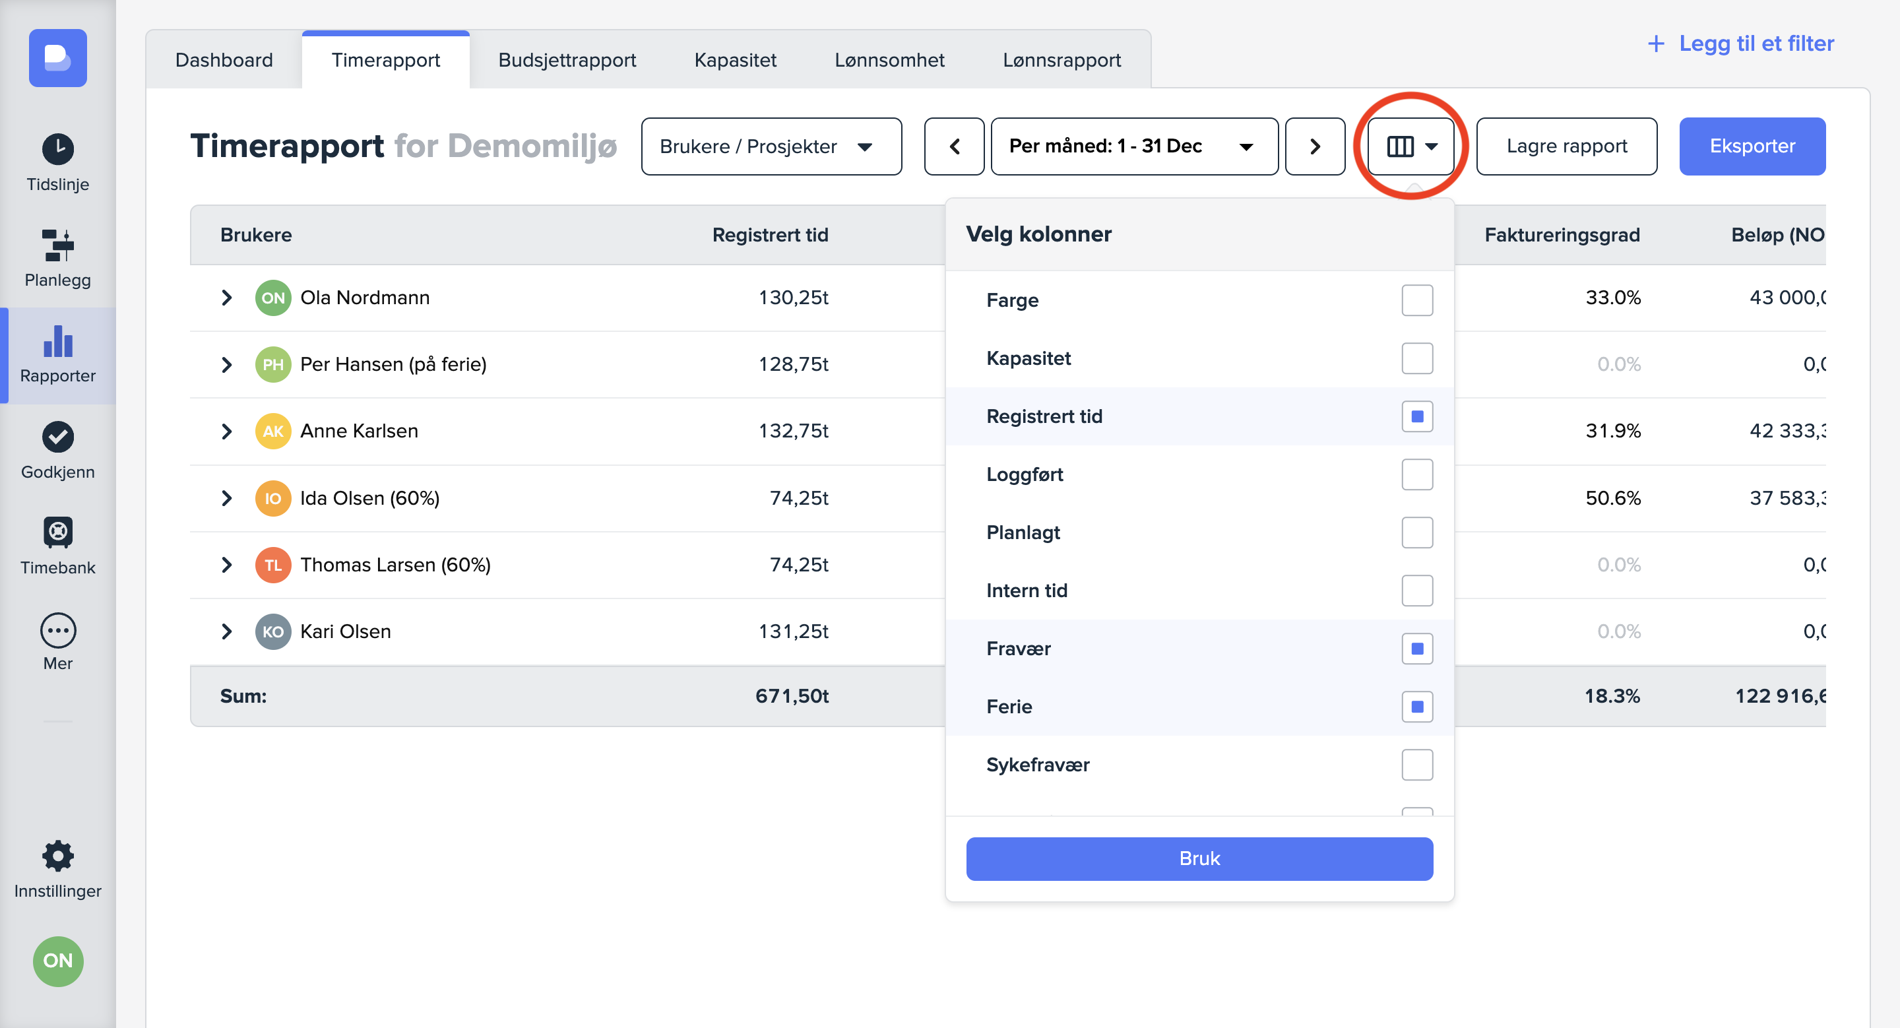Check the Sykefravær column checkbox
Viewport: 1900px width, 1028px height.
[1416, 765]
